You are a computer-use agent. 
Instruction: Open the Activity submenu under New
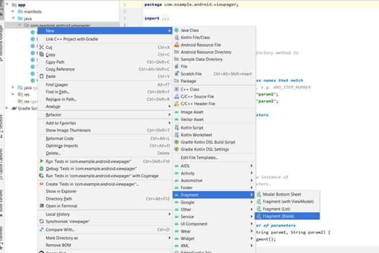[188, 173]
